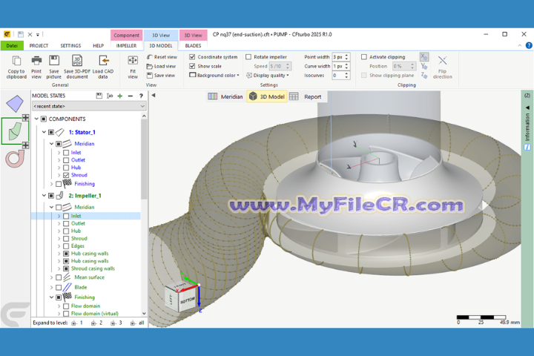The image size is (534, 356).
Task: Collapse the 1: Stator_1 tree node
Action: pyautogui.click(x=44, y=132)
